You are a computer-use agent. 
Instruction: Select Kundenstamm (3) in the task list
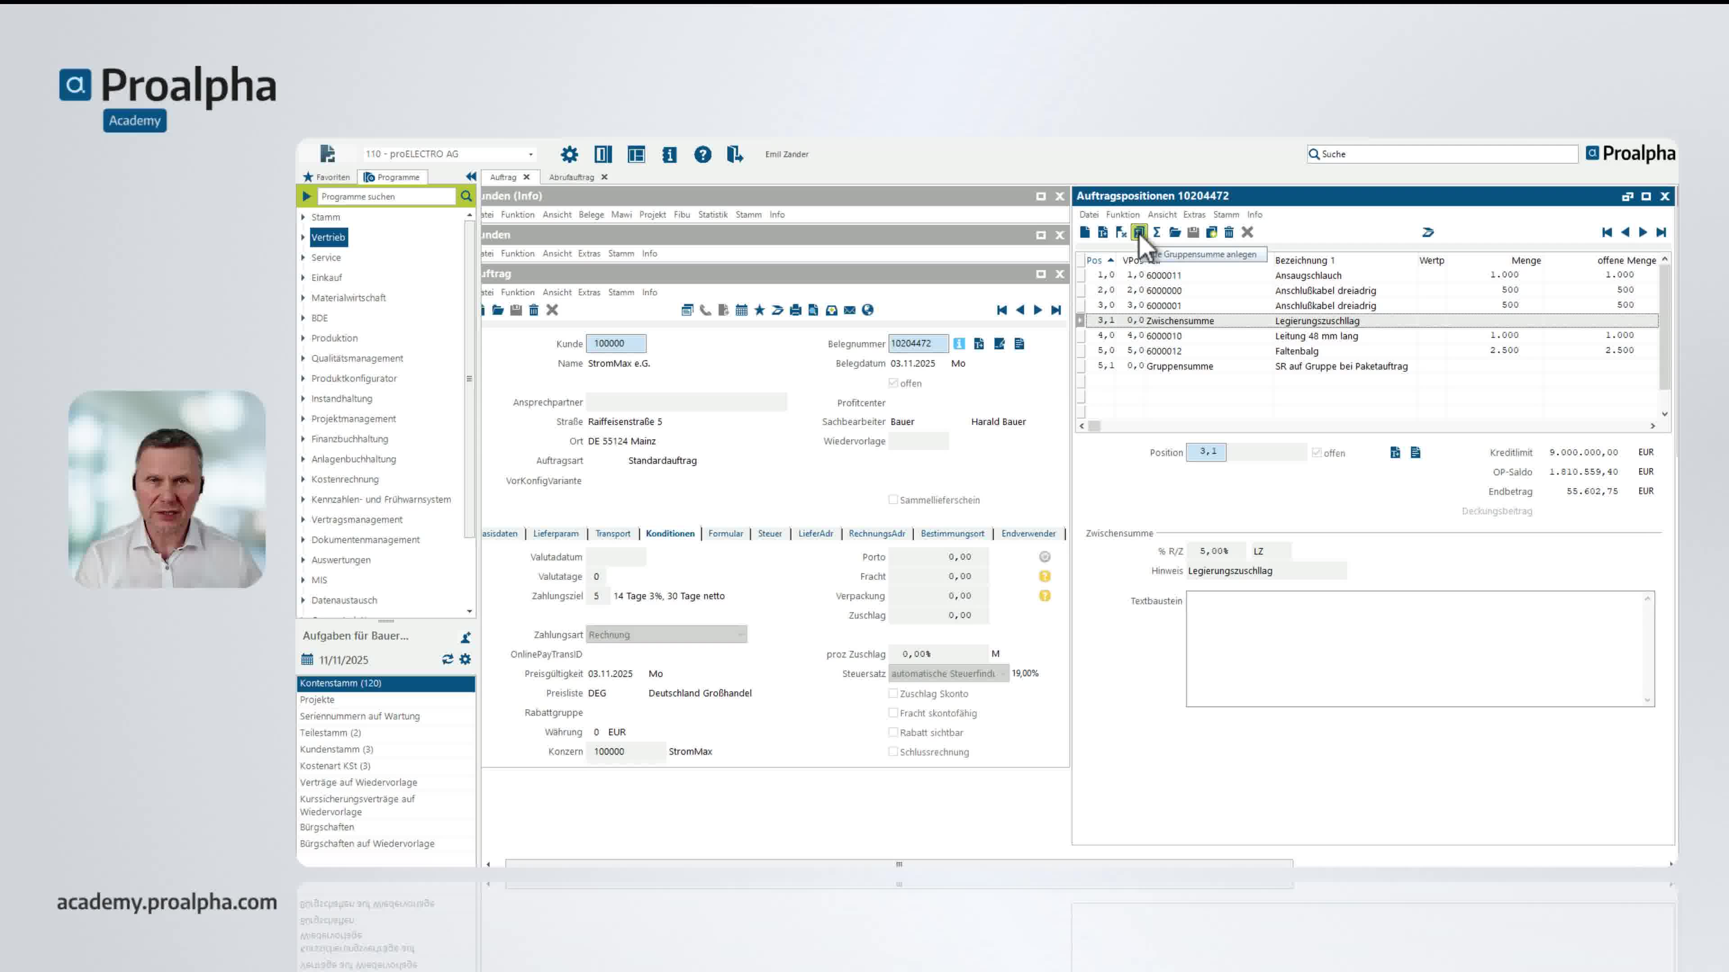pyautogui.click(x=336, y=749)
